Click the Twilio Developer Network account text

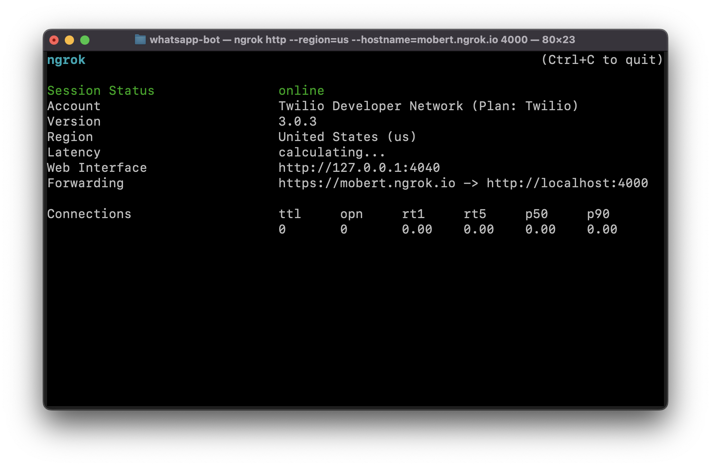428,106
